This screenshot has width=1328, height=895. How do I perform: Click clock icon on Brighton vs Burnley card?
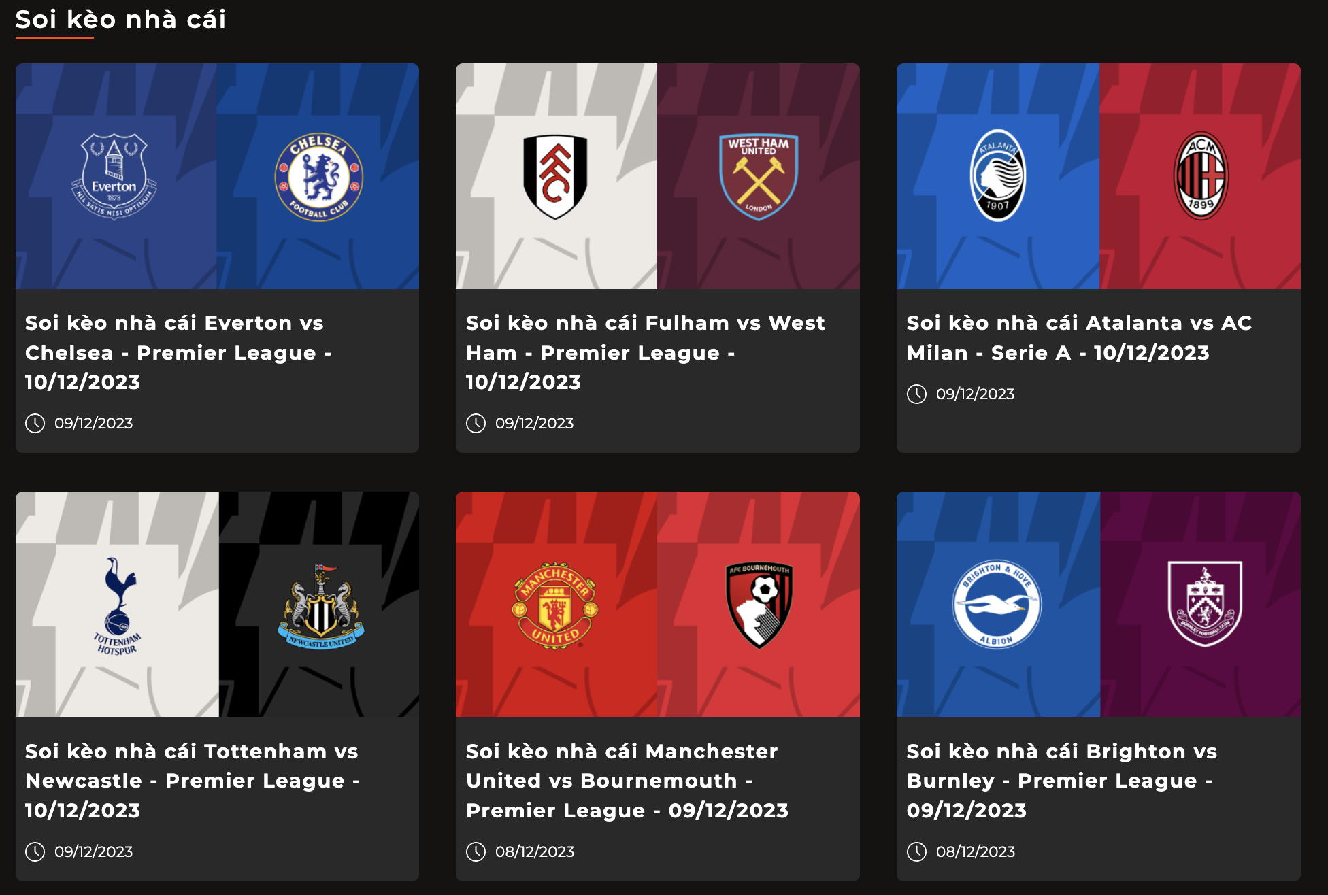click(x=916, y=851)
